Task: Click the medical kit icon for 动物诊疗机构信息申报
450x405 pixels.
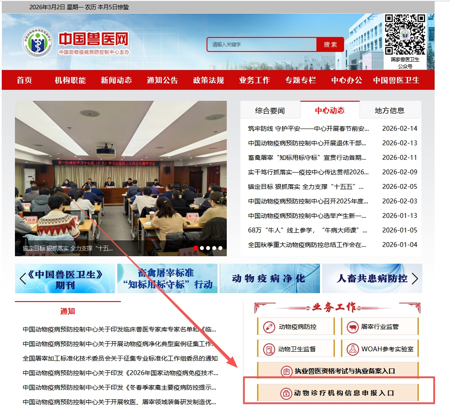Action: point(285,393)
